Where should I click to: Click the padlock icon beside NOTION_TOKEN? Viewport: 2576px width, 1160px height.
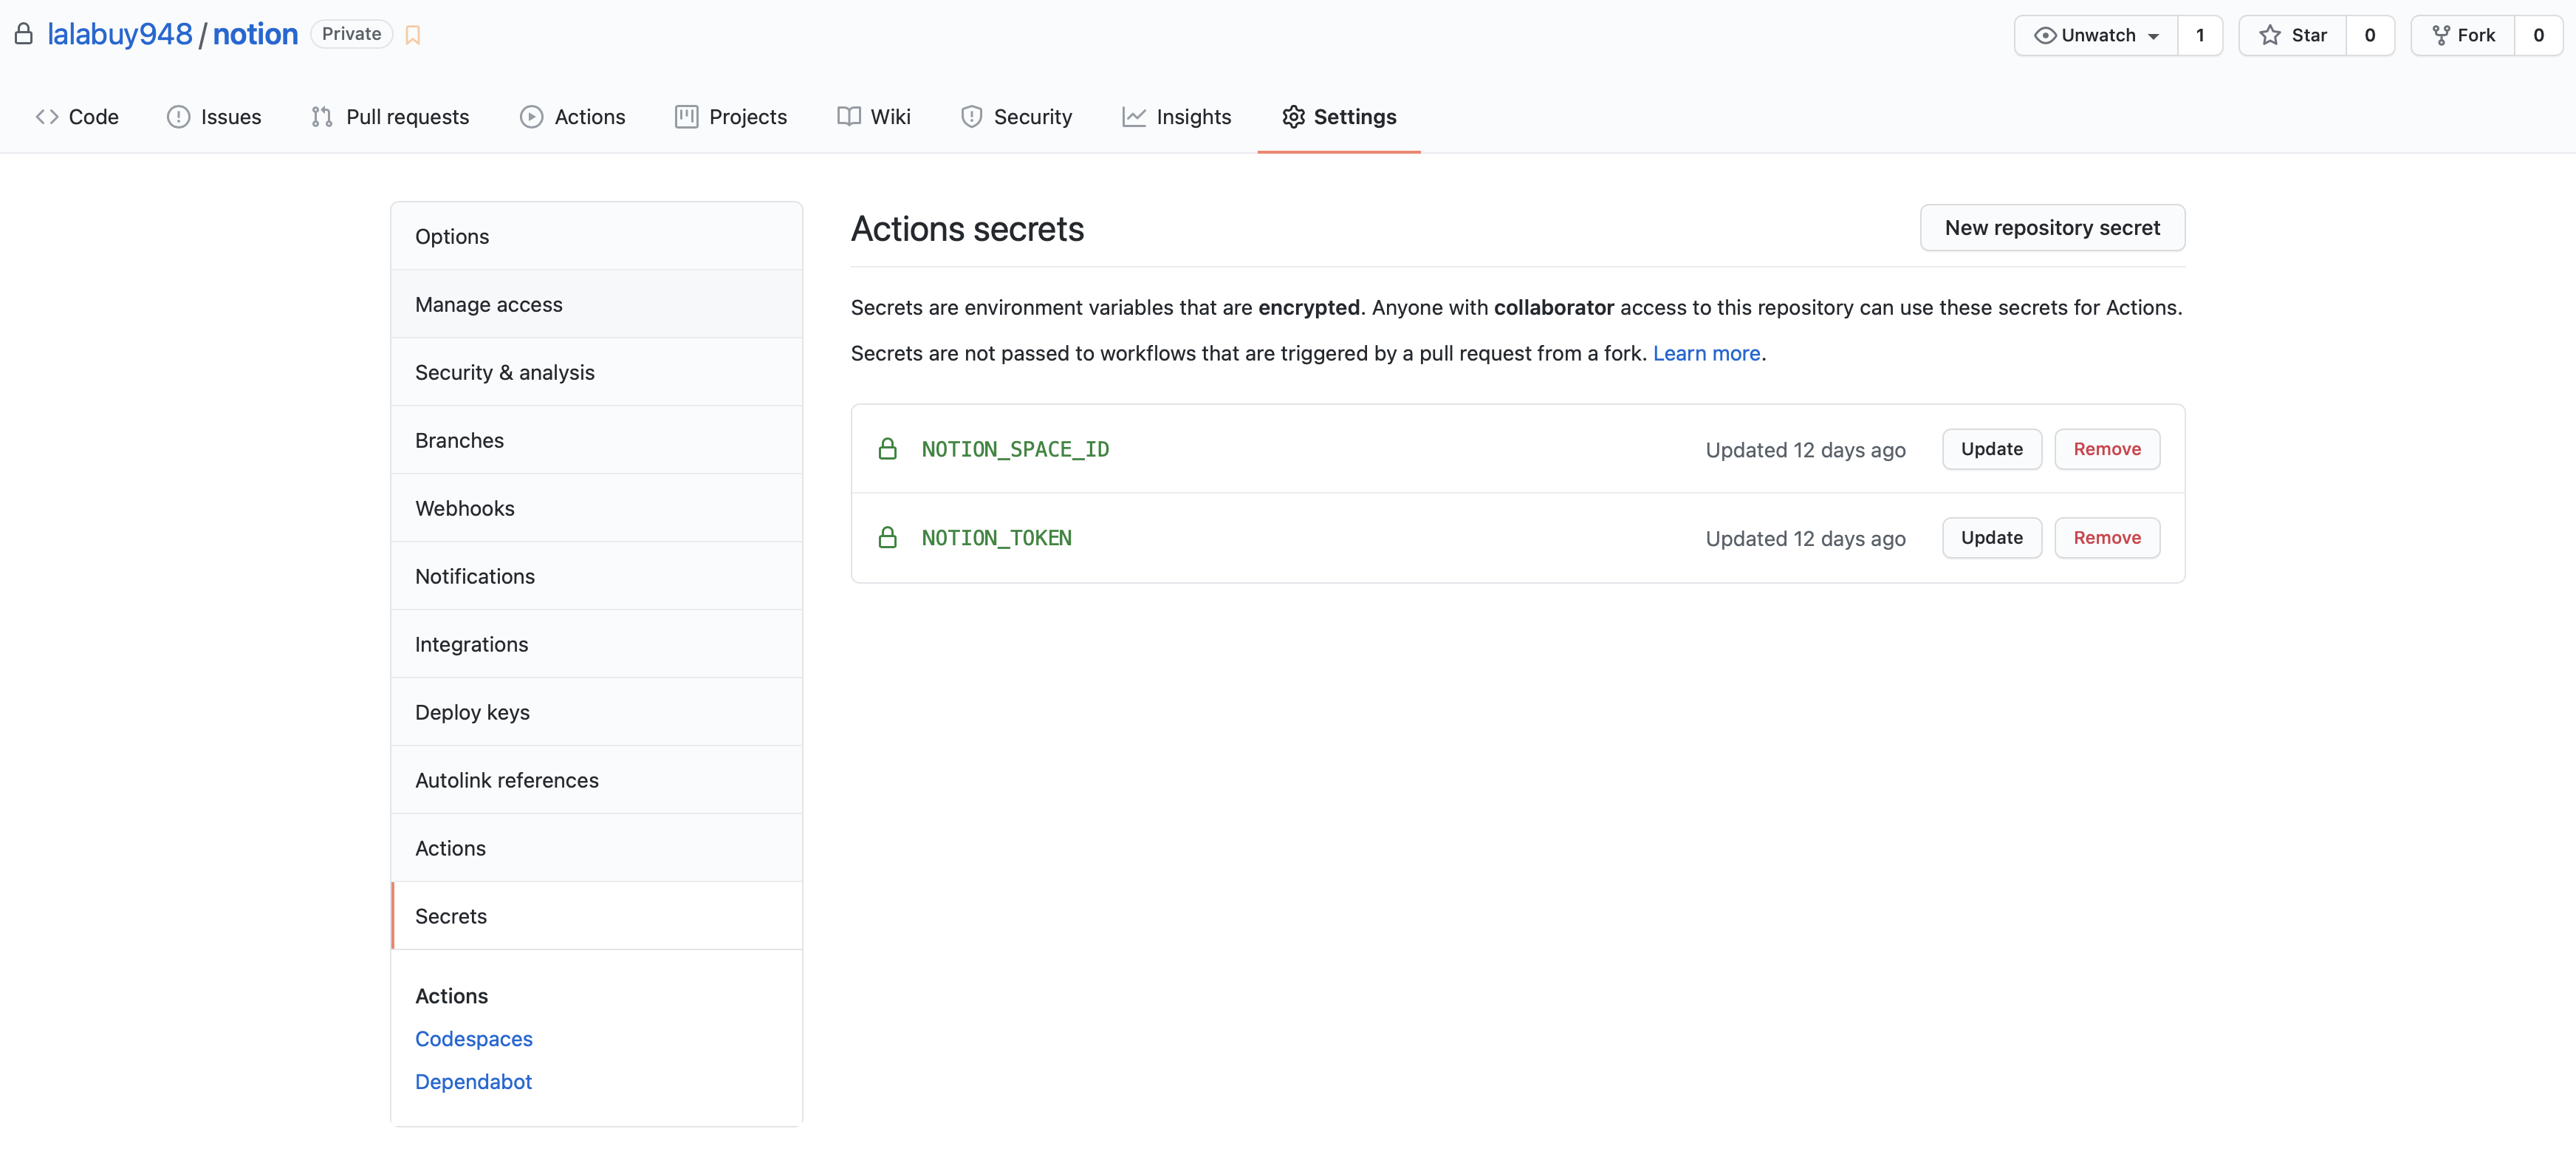[x=888, y=537]
